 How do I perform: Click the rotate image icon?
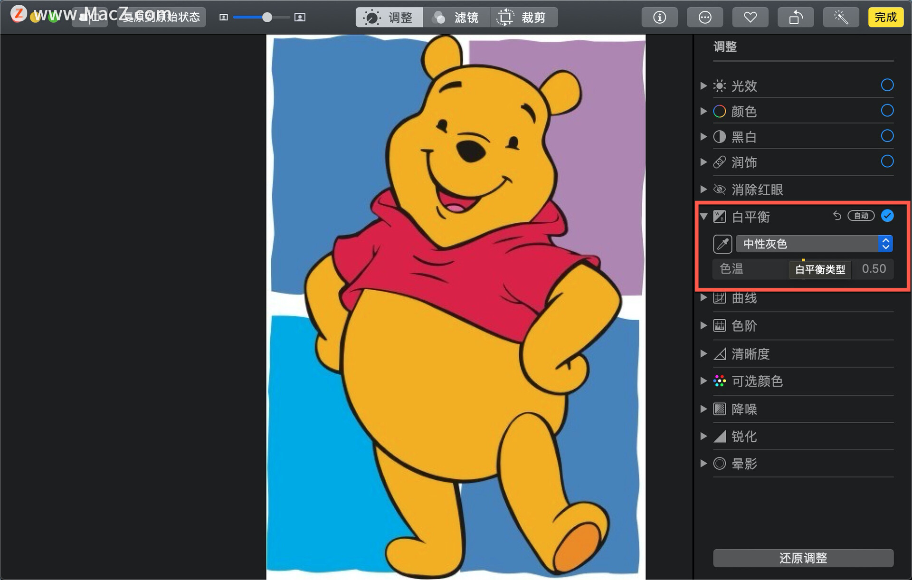click(x=795, y=18)
